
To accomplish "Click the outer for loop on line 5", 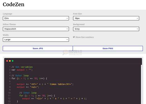I will tap(29, 78).
